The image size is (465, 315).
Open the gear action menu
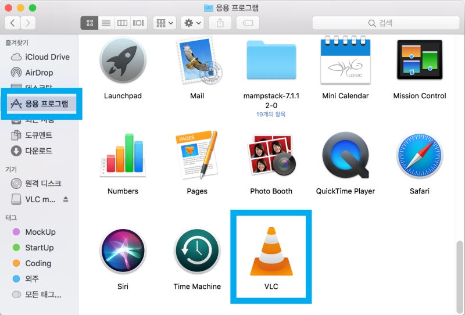coord(192,23)
